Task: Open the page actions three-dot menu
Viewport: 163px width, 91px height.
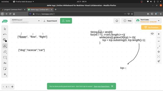Action: click(125, 14)
